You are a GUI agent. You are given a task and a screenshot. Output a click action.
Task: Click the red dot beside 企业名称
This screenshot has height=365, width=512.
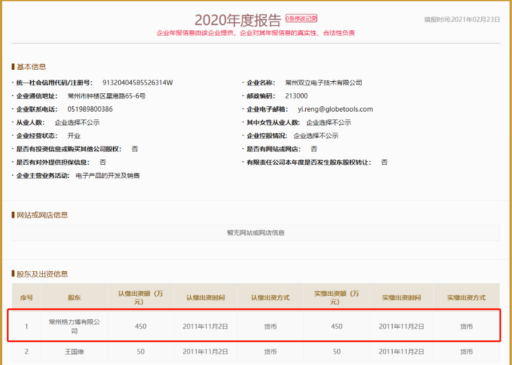pos(242,82)
